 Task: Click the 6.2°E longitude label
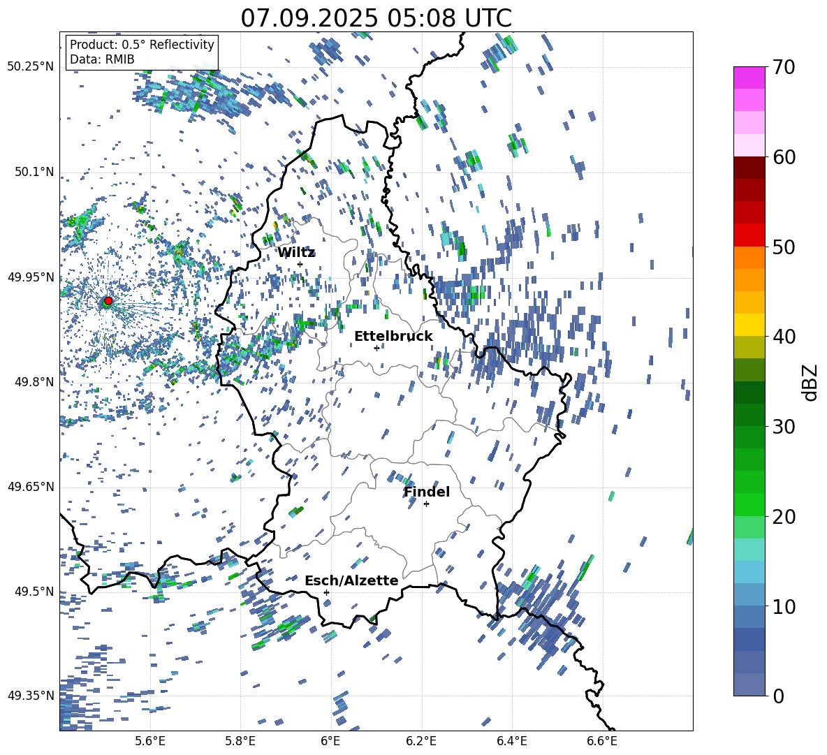point(421,741)
